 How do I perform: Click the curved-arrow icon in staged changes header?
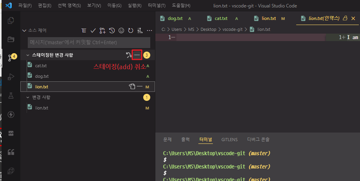click(x=129, y=55)
